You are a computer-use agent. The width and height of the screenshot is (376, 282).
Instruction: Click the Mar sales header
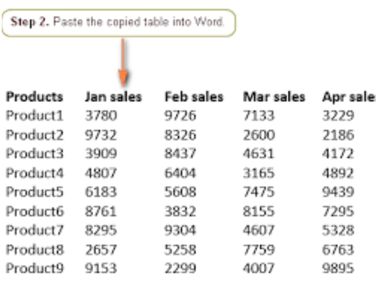tap(274, 97)
